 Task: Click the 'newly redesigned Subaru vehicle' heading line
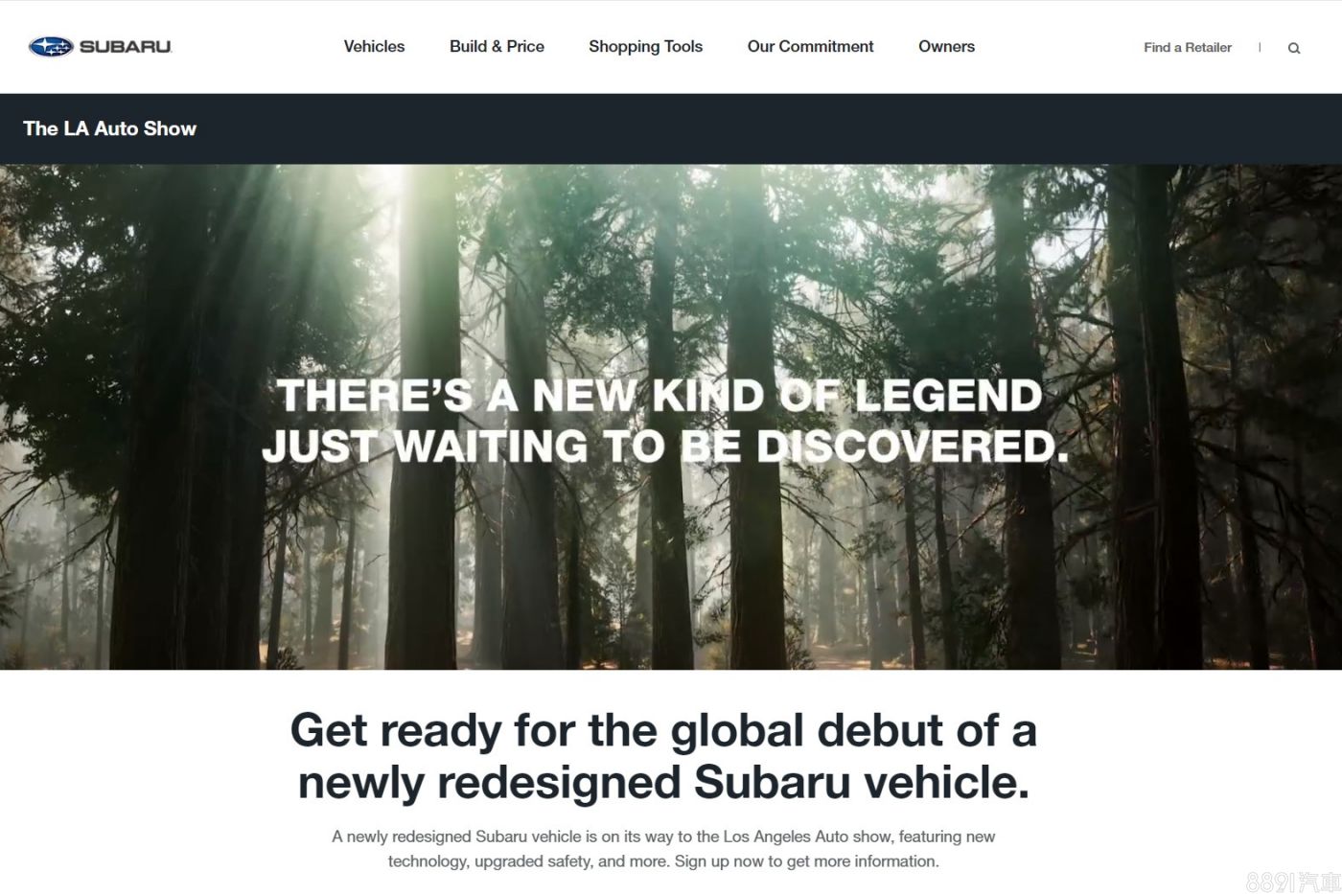pyautogui.click(x=663, y=782)
